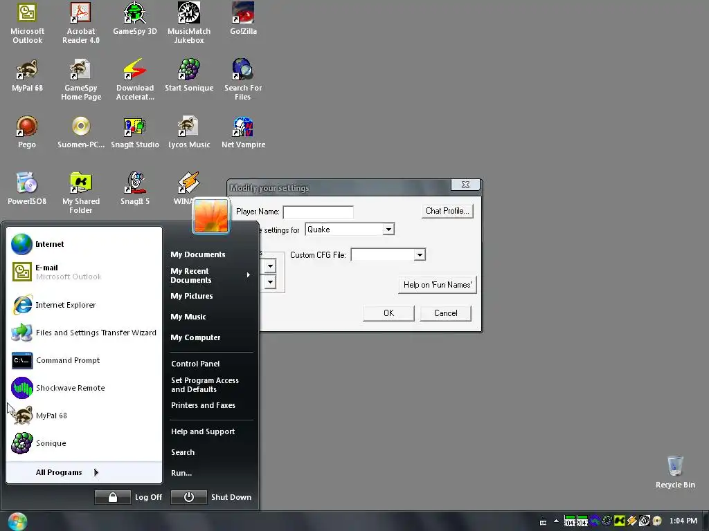Open the on-screen keyboard tray icon
The width and height of the screenshot is (709, 531).
pyautogui.click(x=543, y=521)
